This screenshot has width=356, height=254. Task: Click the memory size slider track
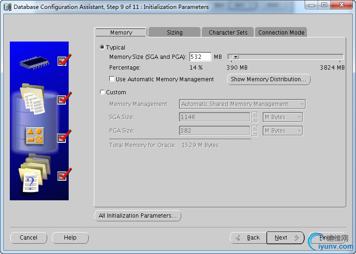(x=286, y=57)
